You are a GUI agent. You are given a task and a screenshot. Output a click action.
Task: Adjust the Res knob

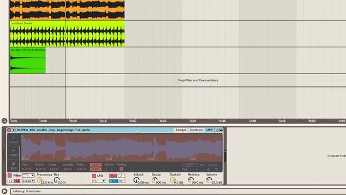point(57,180)
